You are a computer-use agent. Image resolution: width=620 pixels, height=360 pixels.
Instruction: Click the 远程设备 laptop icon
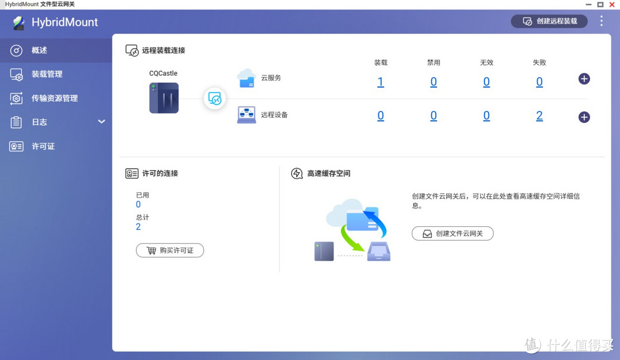coord(246,115)
